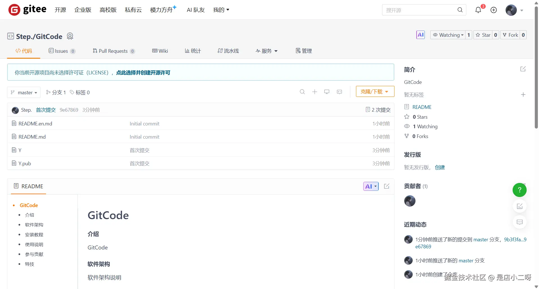This screenshot has height=289, width=539.
Task: Jump to 参与贡献 in README outline
Action: click(34, 254)
